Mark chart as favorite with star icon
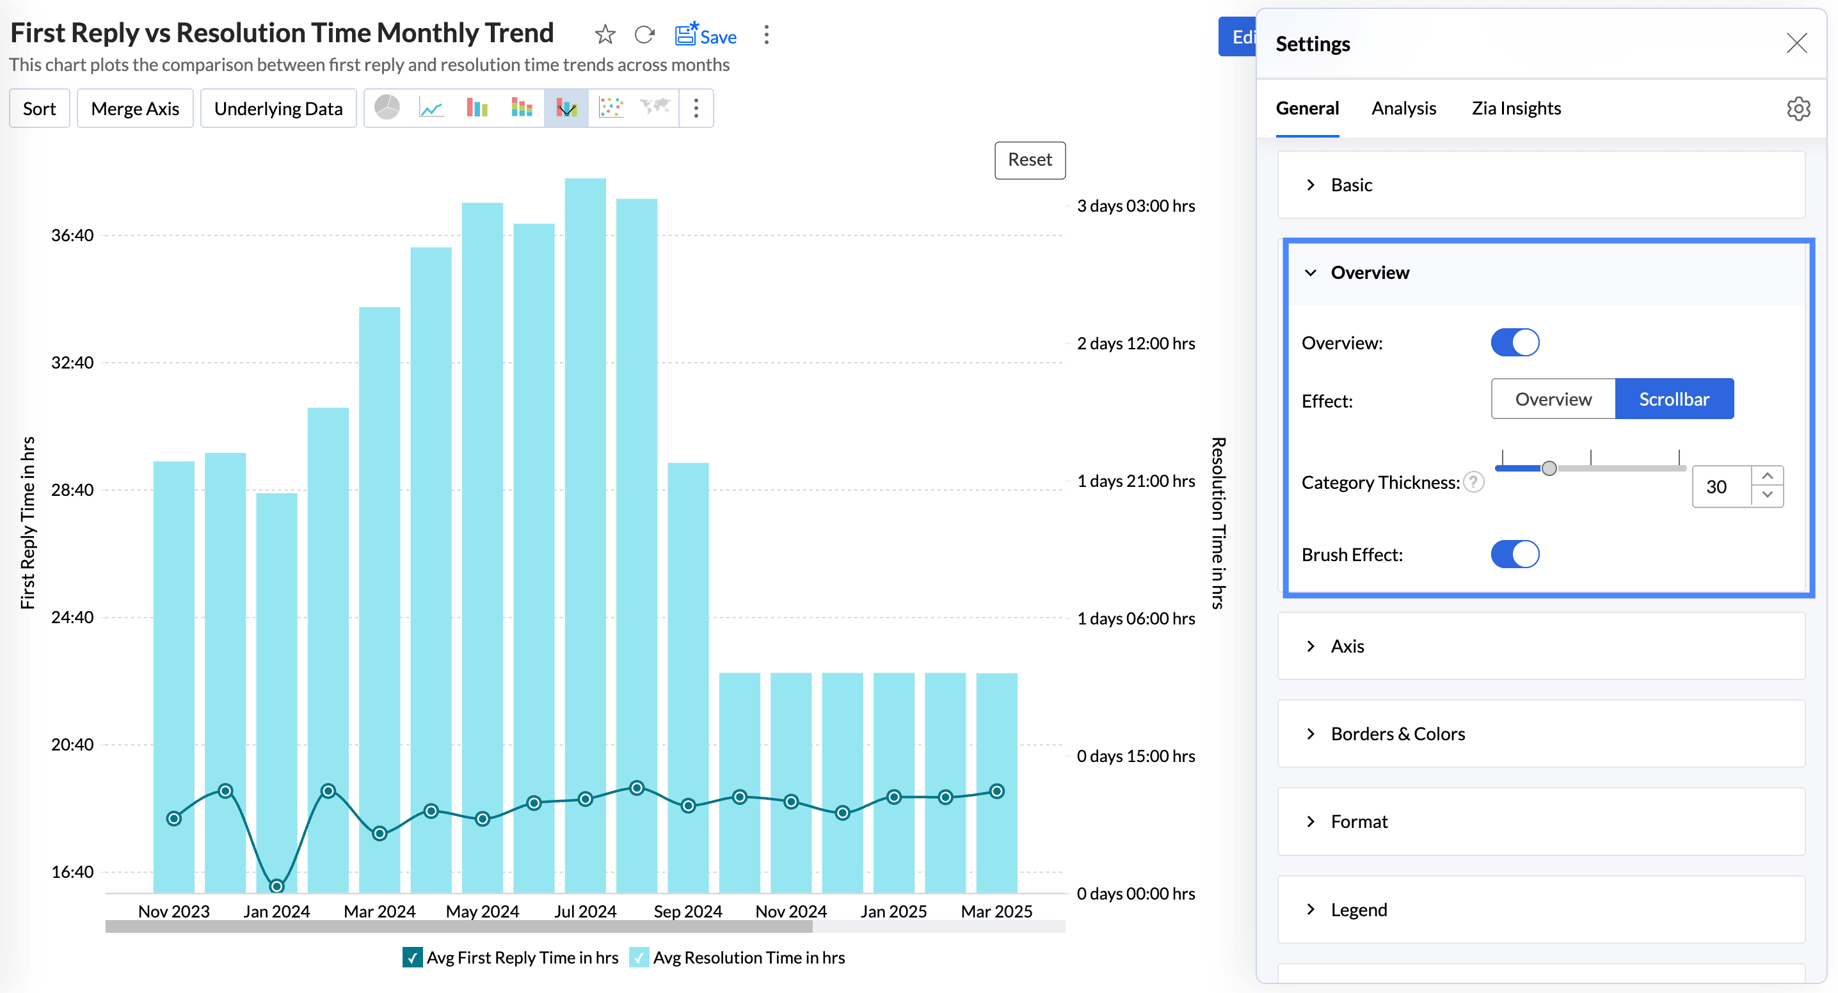Viewport: 1838px width, 993px height. point(605,35)
